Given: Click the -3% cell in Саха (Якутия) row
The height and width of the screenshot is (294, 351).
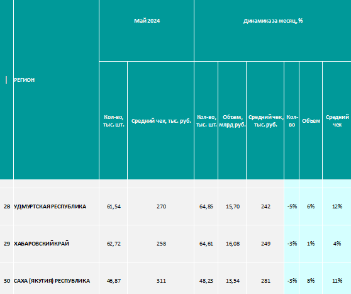Looking at the screenshot, I should (292, 278).
